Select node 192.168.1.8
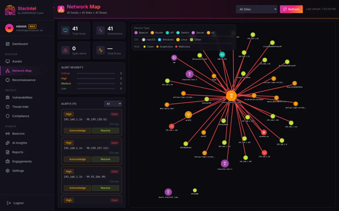This screenshot has height=211, width=339. (282, 140)
